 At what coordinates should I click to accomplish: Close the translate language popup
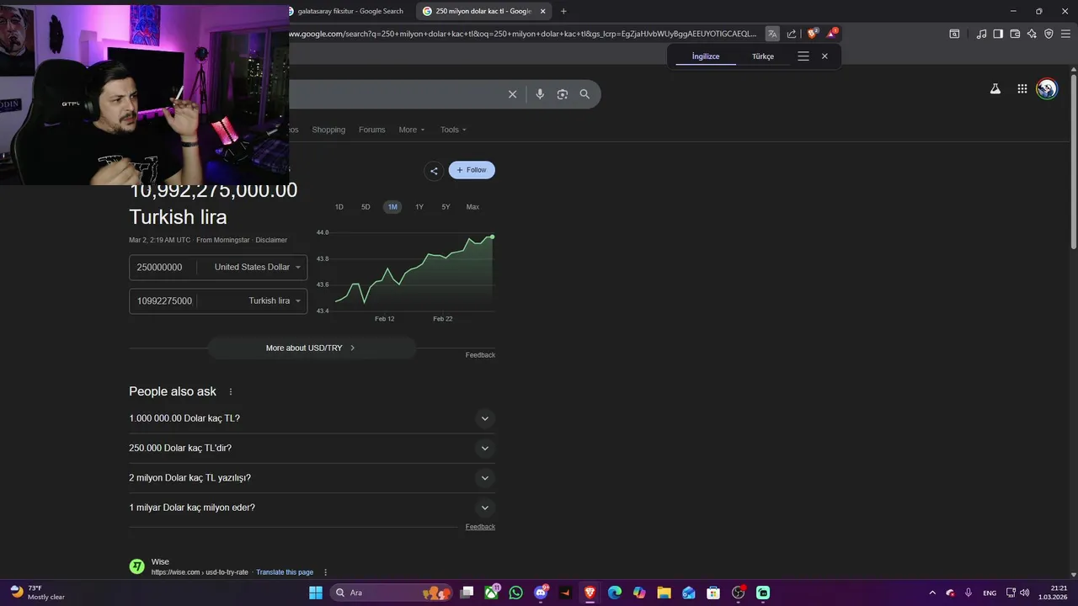click(x=825, y=56)
